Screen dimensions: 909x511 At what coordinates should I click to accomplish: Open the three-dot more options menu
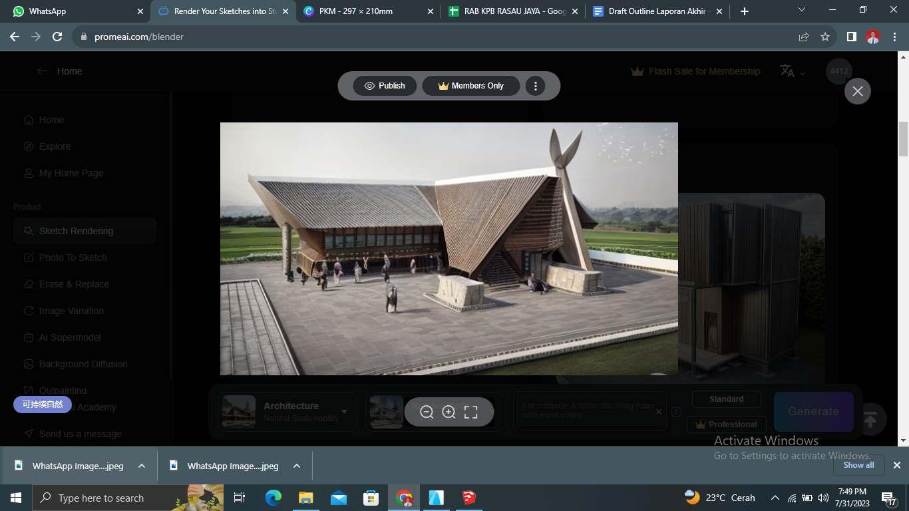pos(536,86)
